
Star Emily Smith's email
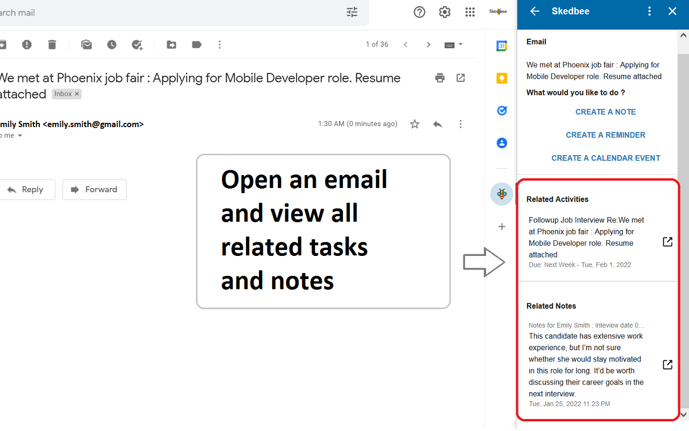coord(414,124)
